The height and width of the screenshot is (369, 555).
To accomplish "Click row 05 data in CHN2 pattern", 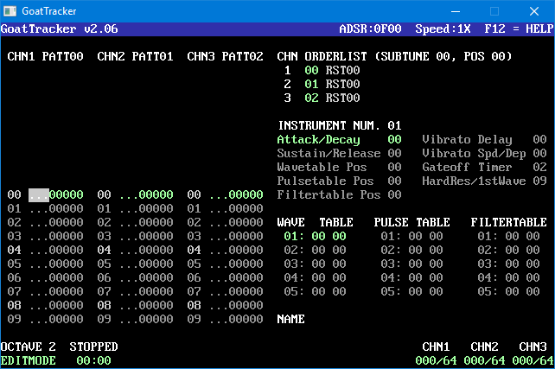I will 146,264.
